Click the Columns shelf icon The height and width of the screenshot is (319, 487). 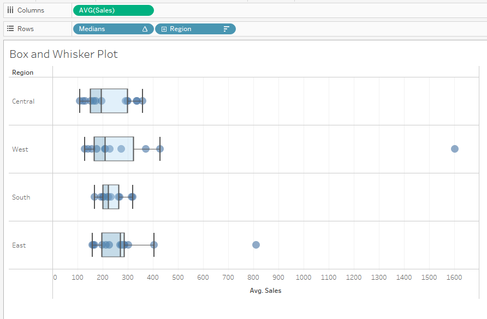10,10
